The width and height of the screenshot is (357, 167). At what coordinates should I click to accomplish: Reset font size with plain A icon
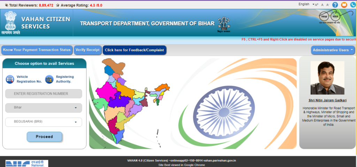[x=322, y=5]
